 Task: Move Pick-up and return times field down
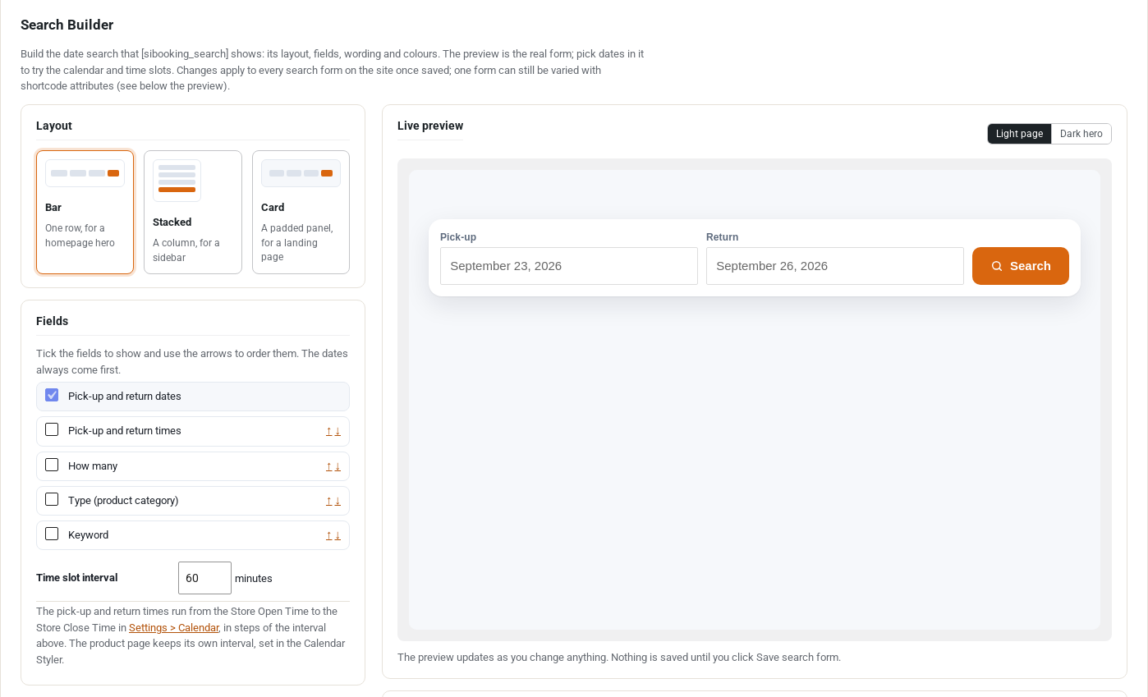click(x=338, y=431)
